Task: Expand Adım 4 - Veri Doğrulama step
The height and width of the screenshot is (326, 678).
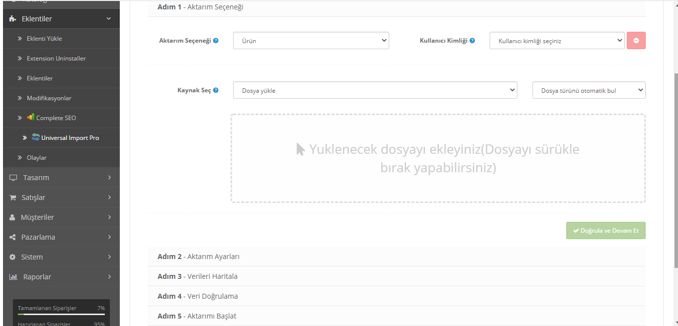Action: 397,296
